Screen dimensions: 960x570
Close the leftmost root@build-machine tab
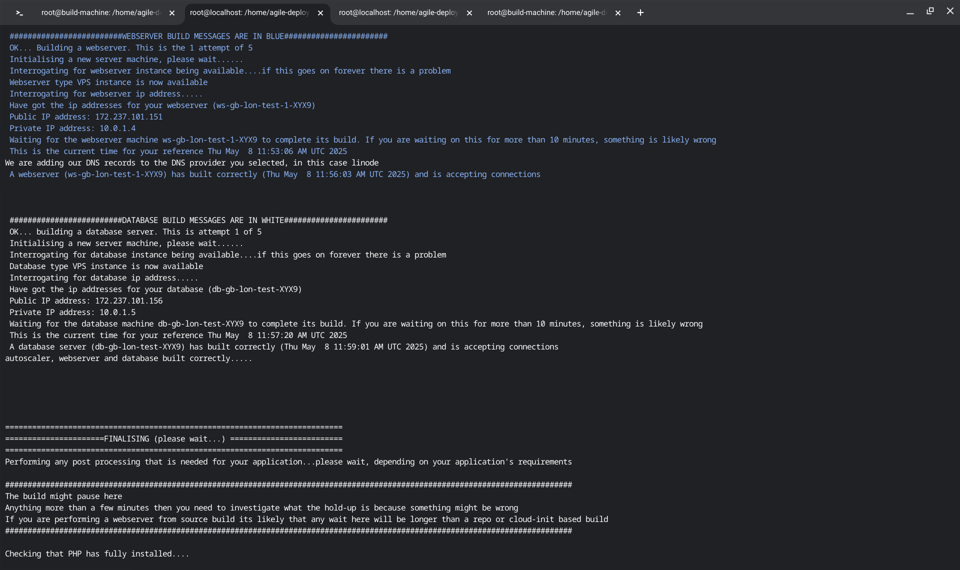(x=172, y=13)
